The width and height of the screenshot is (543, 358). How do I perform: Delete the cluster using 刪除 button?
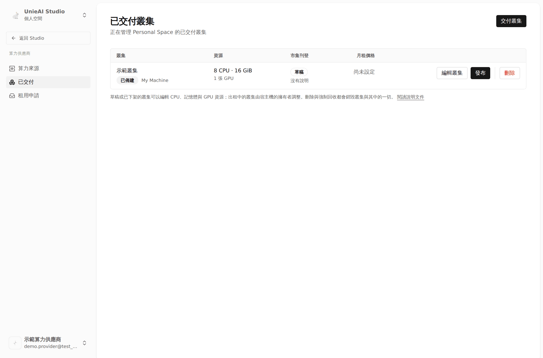click(510, 73)
